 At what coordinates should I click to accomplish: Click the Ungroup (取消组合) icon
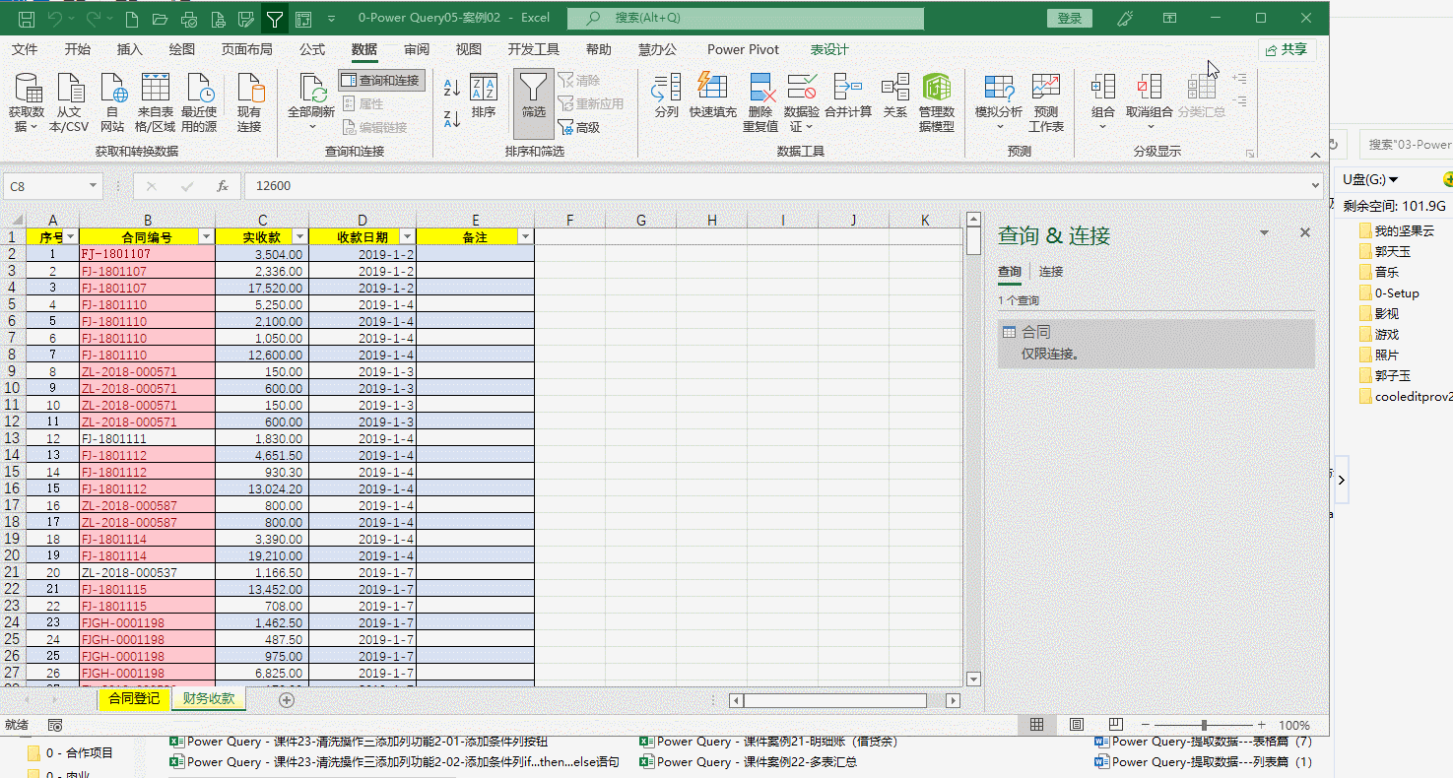coord(1150,88)
